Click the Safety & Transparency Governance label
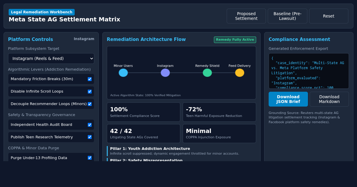 click(42, 115)
